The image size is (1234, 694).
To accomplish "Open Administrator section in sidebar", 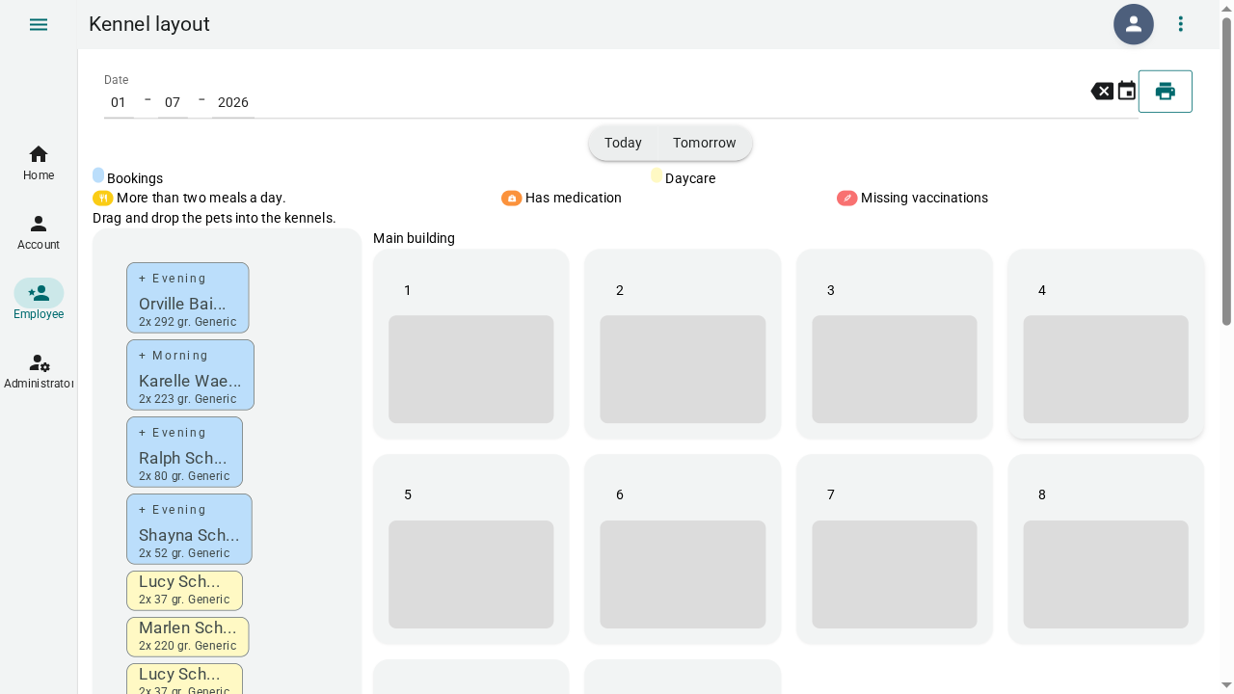I will [39, 371].
